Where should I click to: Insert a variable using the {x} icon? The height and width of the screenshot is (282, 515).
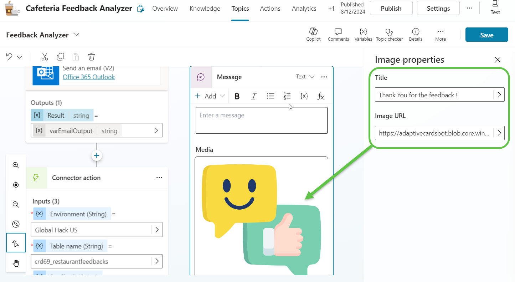coord(304,96)
